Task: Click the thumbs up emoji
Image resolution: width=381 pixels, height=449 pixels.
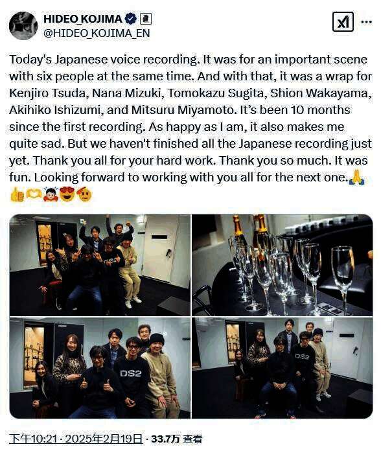Action: point(17,195)
